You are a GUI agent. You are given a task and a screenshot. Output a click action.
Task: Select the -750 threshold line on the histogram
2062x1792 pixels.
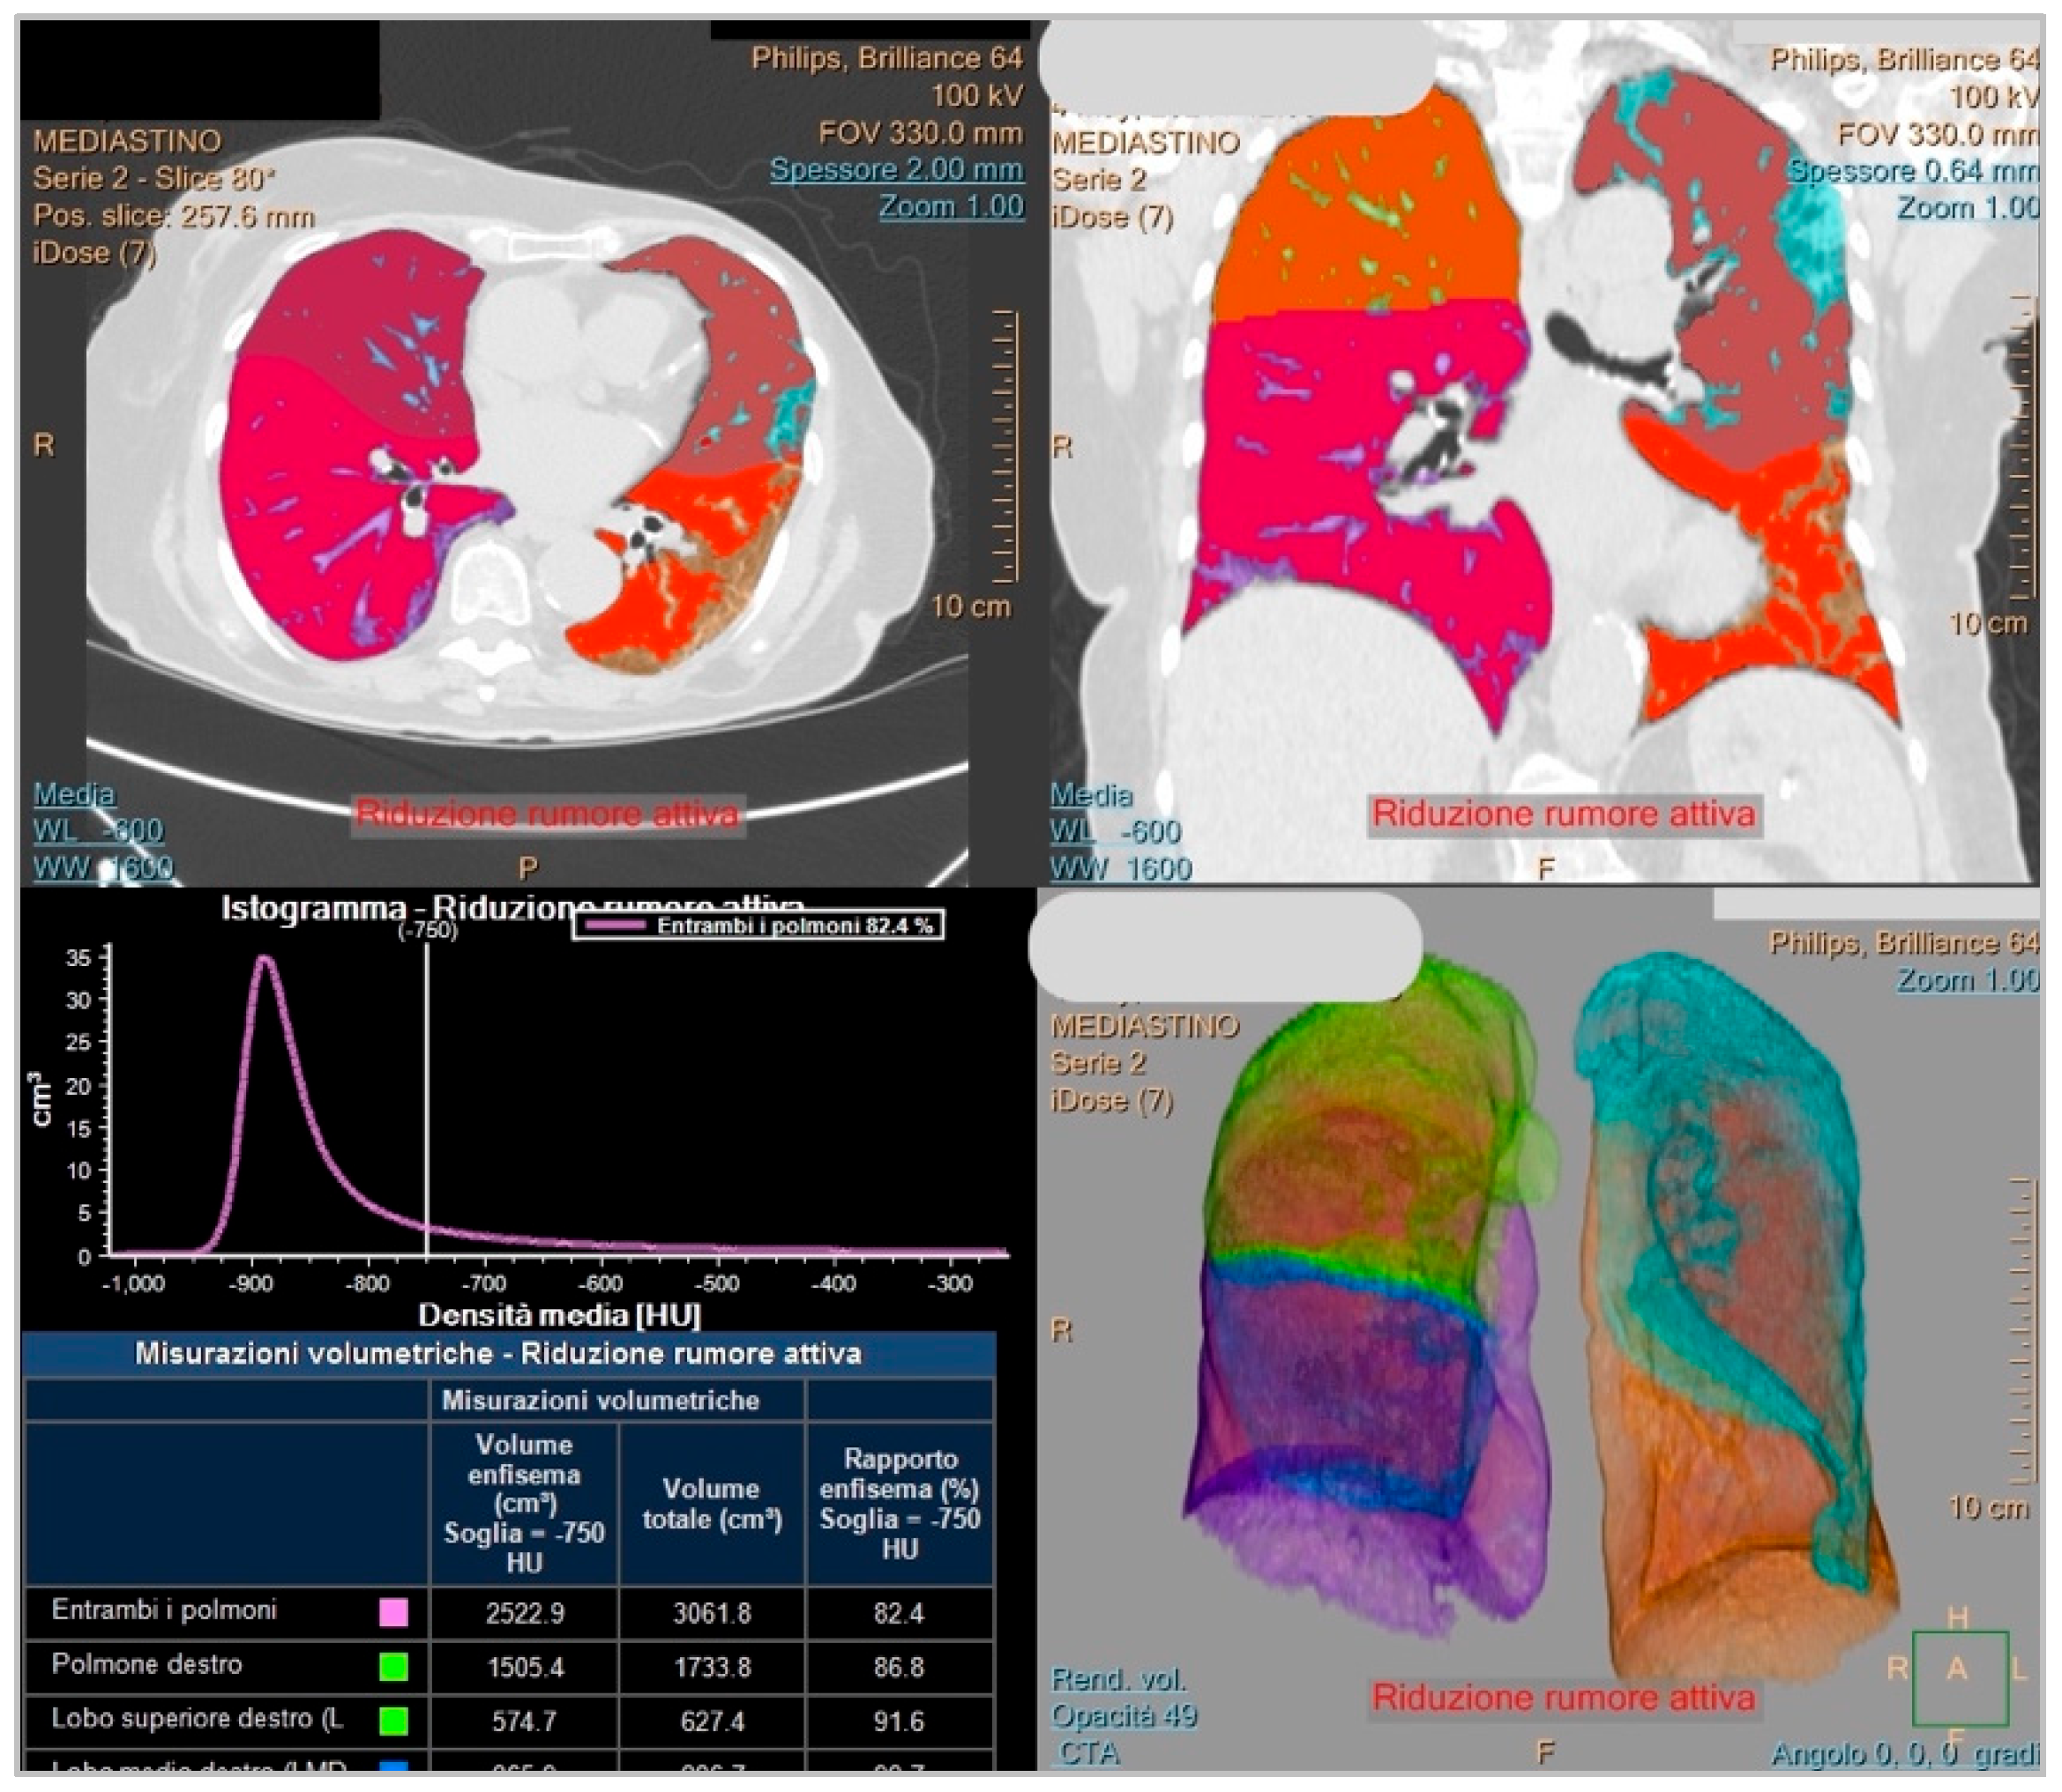click(x=427, y=1100)
